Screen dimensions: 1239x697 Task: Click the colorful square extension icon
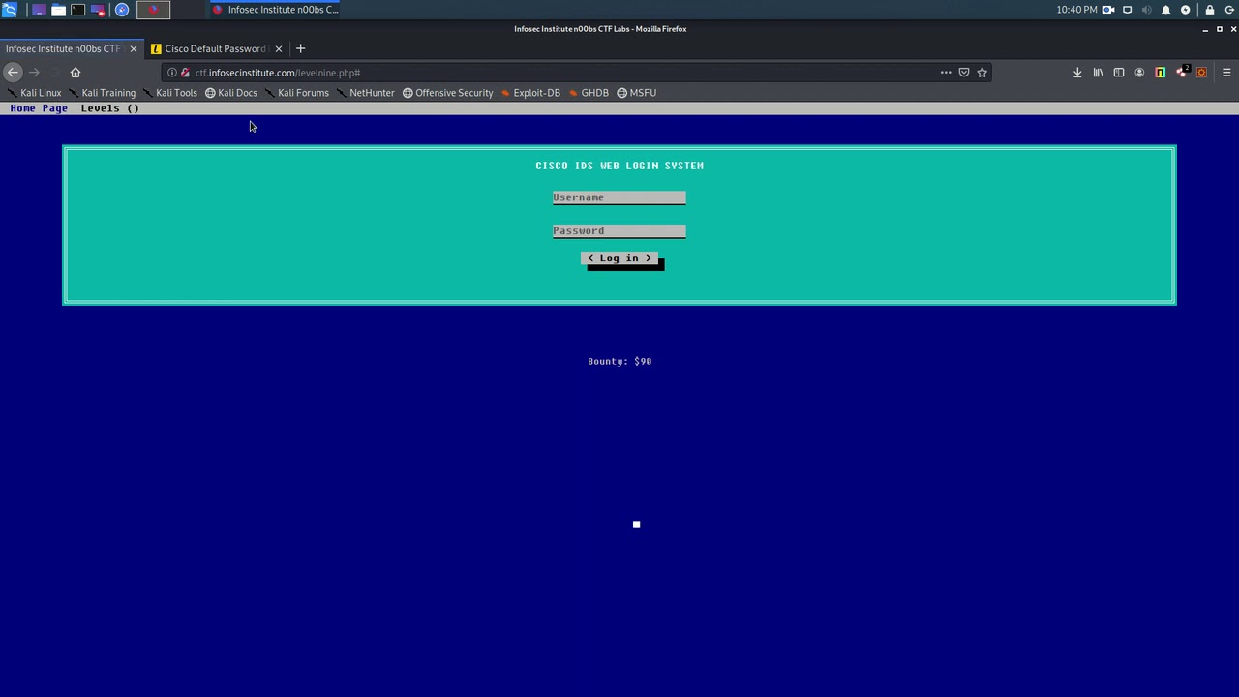(x=1161, y=73)
